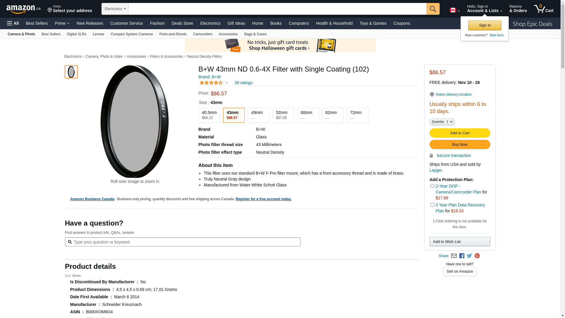Share product via email icon
Viewport: 565px width, 318px height.
[454, 256]
